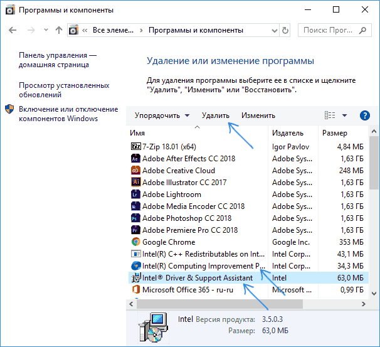Select Adobe Premiere Pro CC 2018
This screenshot has width=380, height=347.
(x=190, y=230)
